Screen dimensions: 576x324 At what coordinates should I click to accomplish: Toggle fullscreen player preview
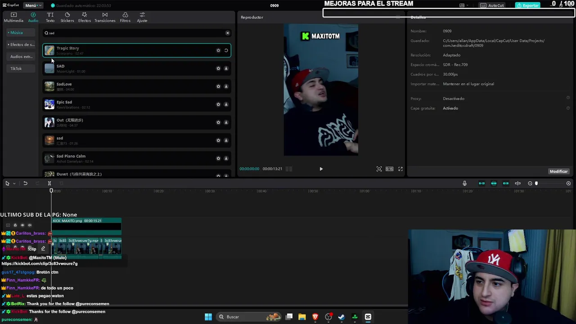click(x=400, y=169)
